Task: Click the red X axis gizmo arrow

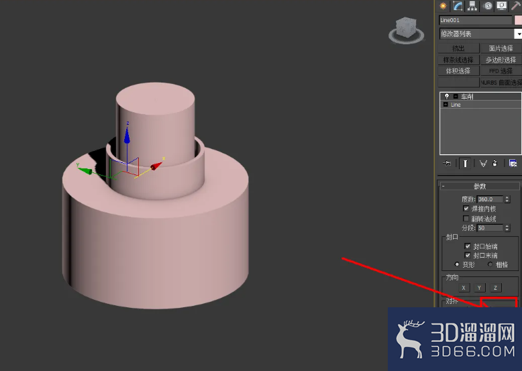Action: 156,165
